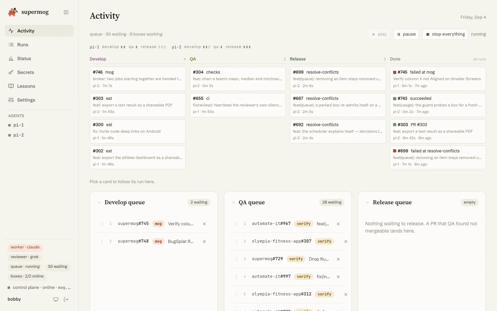Remove olympia-fitness-app#307 from the QA queue
497x311 pixels.
click(x=345, y=242)
